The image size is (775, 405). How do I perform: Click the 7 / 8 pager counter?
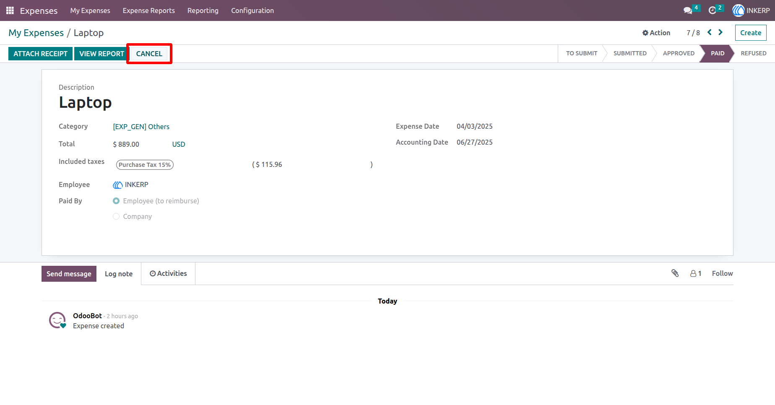pyautogui.click(x=693, y=33)
